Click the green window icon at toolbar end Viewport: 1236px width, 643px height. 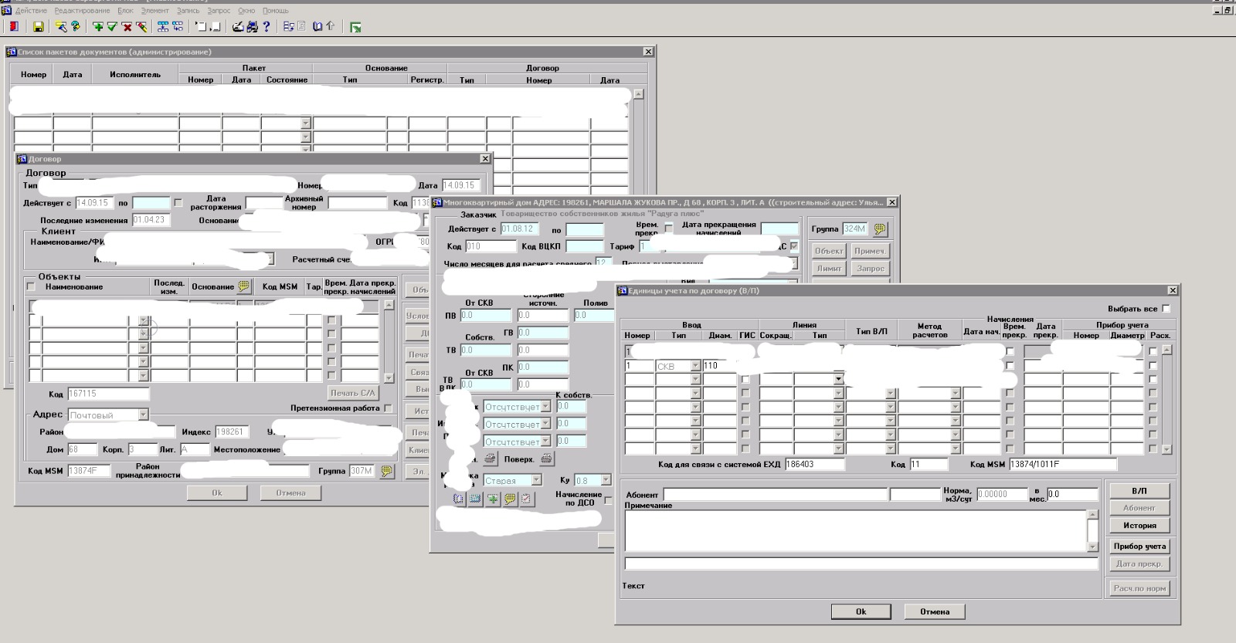[355, 27]
